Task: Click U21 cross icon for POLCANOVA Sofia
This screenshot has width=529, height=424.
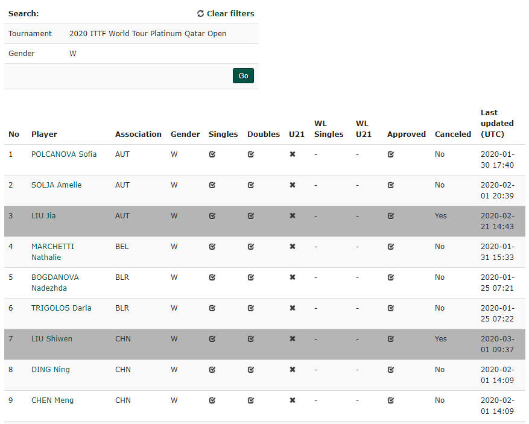Action: click(293, 154)
